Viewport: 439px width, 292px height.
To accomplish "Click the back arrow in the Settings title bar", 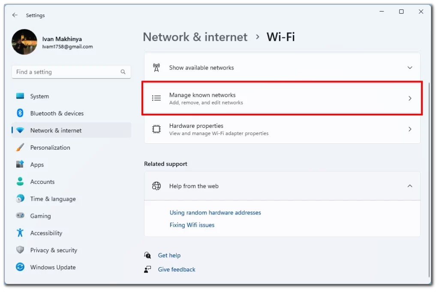I will point(15,15).
